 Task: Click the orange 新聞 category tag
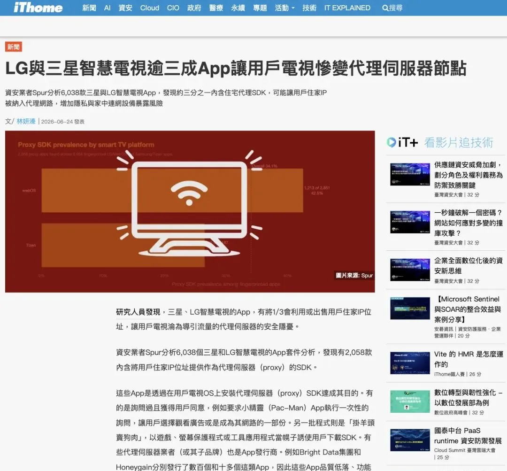pos(13,47)
